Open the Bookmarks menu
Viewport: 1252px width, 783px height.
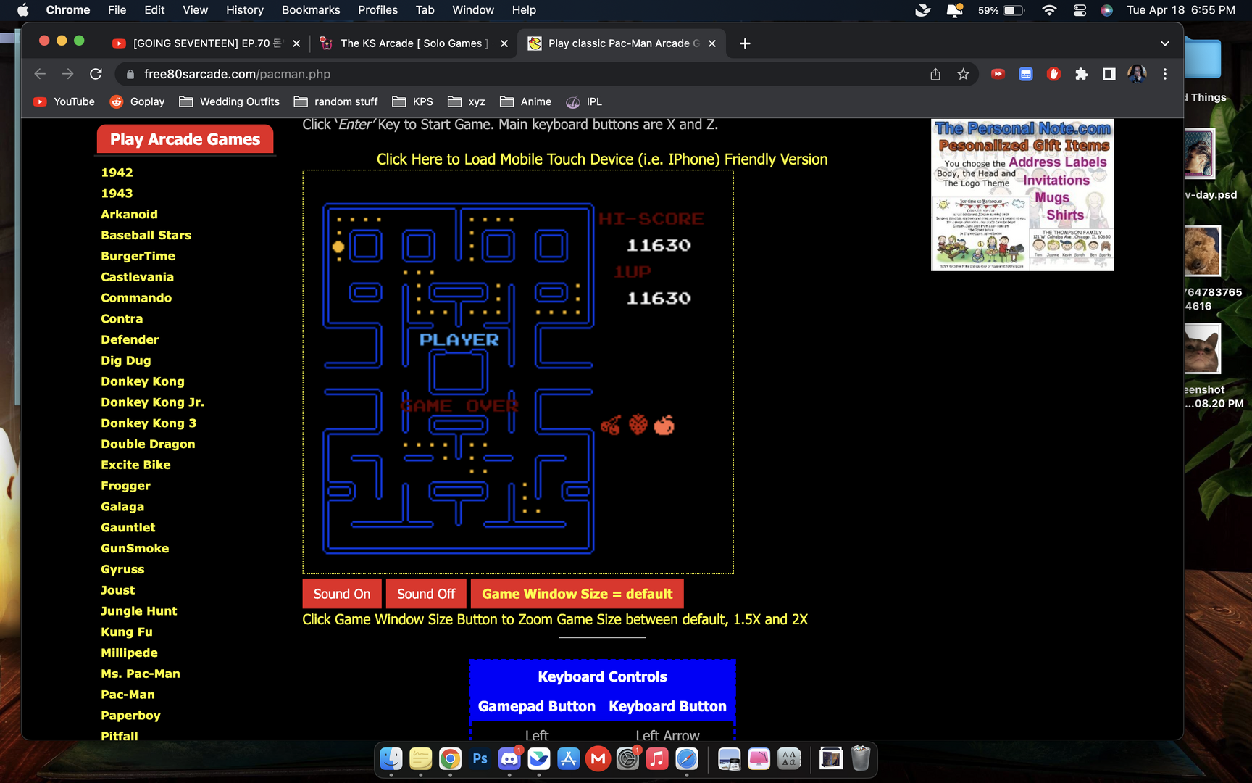(311, 10)
